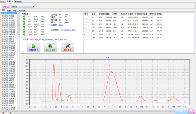The height and width of the screenshot is (114, 196).
Task: Click the sample count value 9000
Action: click(x=61, y=25)
